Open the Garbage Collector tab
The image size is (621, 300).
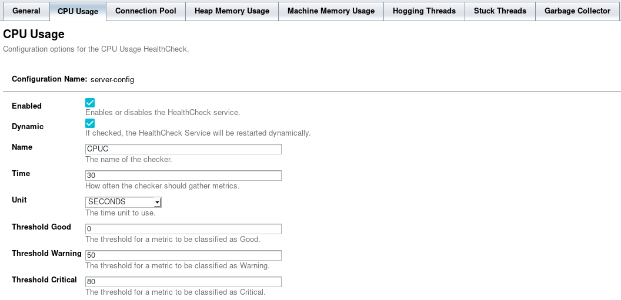pyautogui.click(x=577, y=11)
